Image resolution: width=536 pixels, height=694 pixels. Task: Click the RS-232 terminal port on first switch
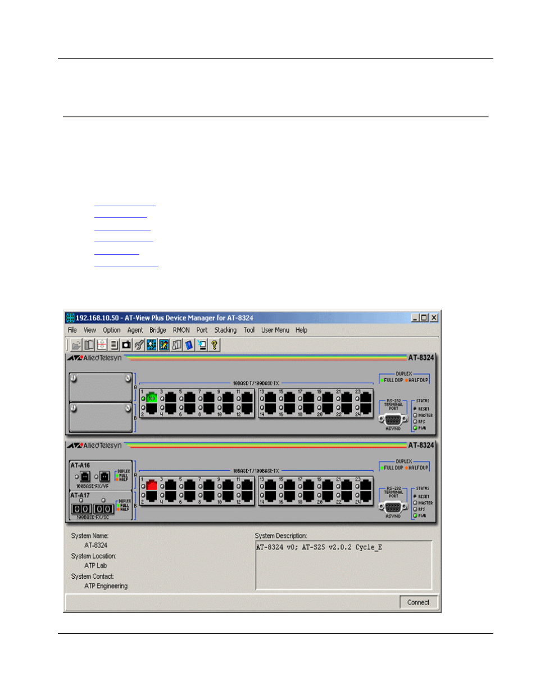[x=393, y=419]
